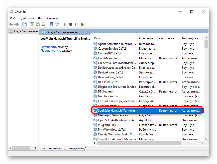Sort by the Имя column header
This screenshot has height=164, width=217.
click(x=97, y=38)
